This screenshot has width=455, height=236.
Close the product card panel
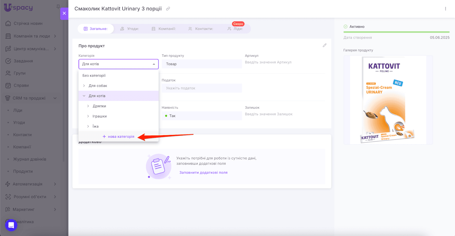64,13
